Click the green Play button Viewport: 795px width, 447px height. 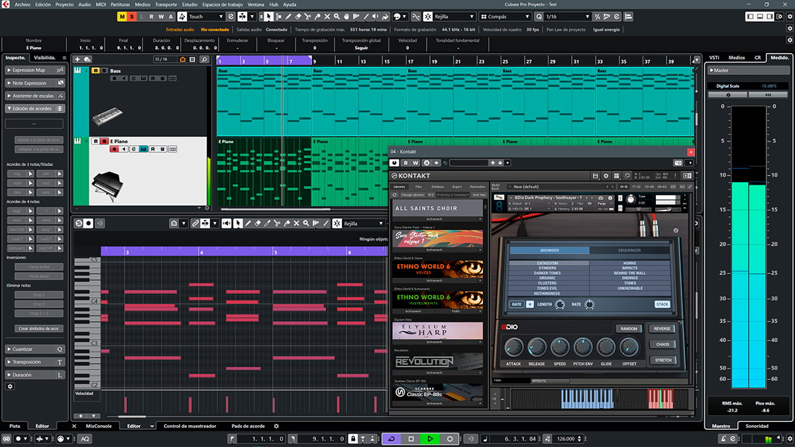pos(430,438)
